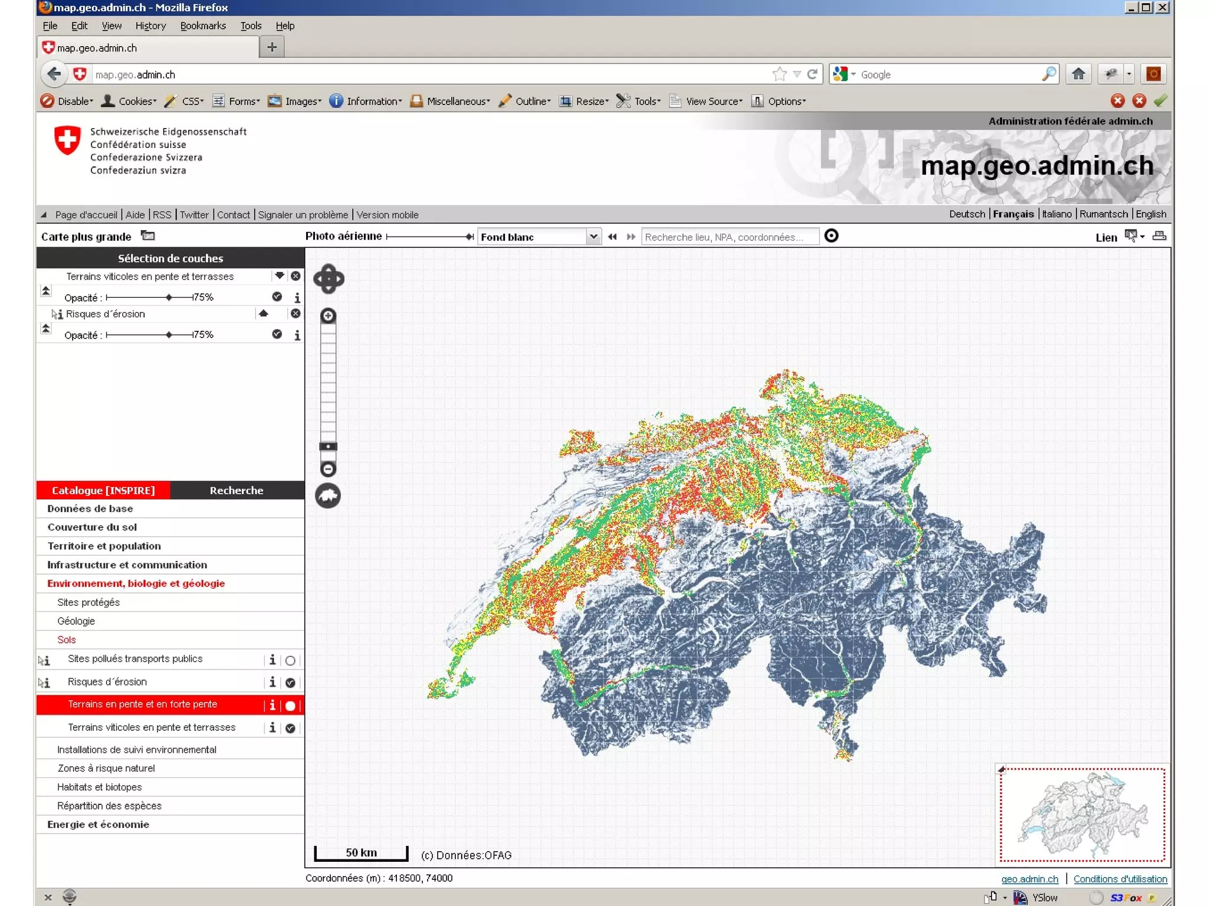The height and width of the screenshot is (906, 1208).
Task: Open the Conditions d'utilisation link
Action: (x=1120, y=879)
